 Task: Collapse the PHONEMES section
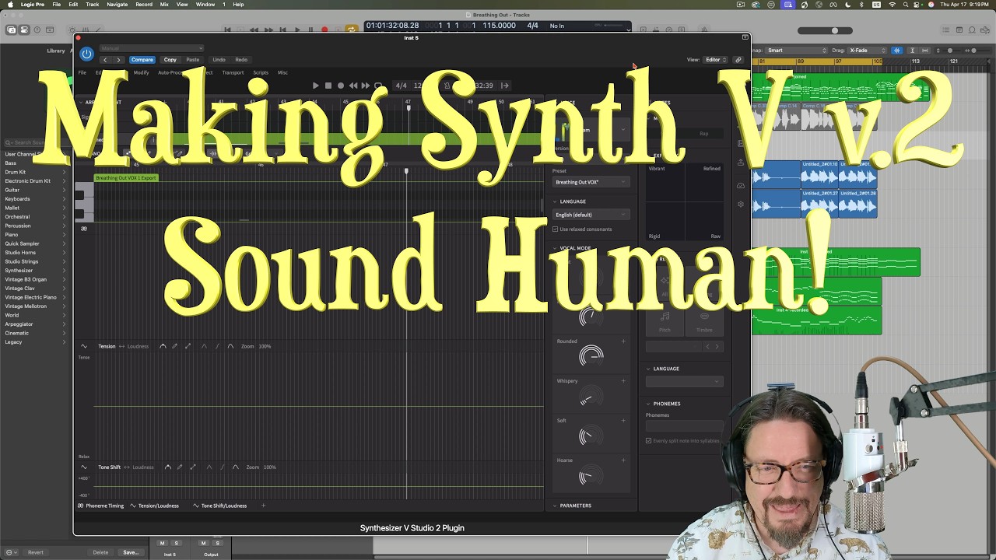[x=648, y=404]
